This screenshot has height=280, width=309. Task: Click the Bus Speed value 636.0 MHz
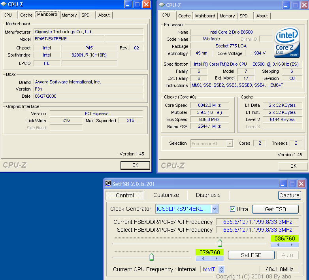coord(209,119)
